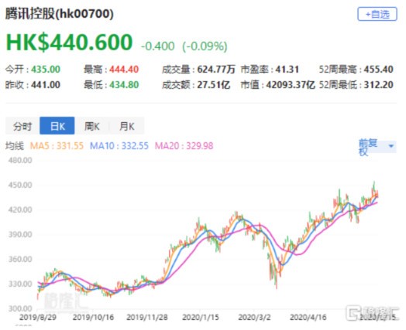Screen dimensions: 406x330
Task: Toggle the MA5 moving average label
Action: click(57, 146)
